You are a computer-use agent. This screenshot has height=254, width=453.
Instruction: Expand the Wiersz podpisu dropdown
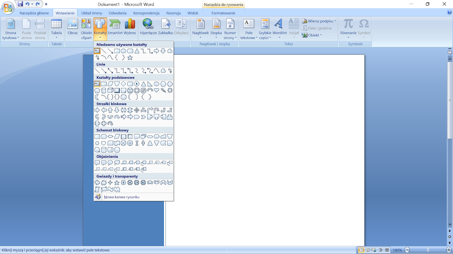tap(336, 21)
